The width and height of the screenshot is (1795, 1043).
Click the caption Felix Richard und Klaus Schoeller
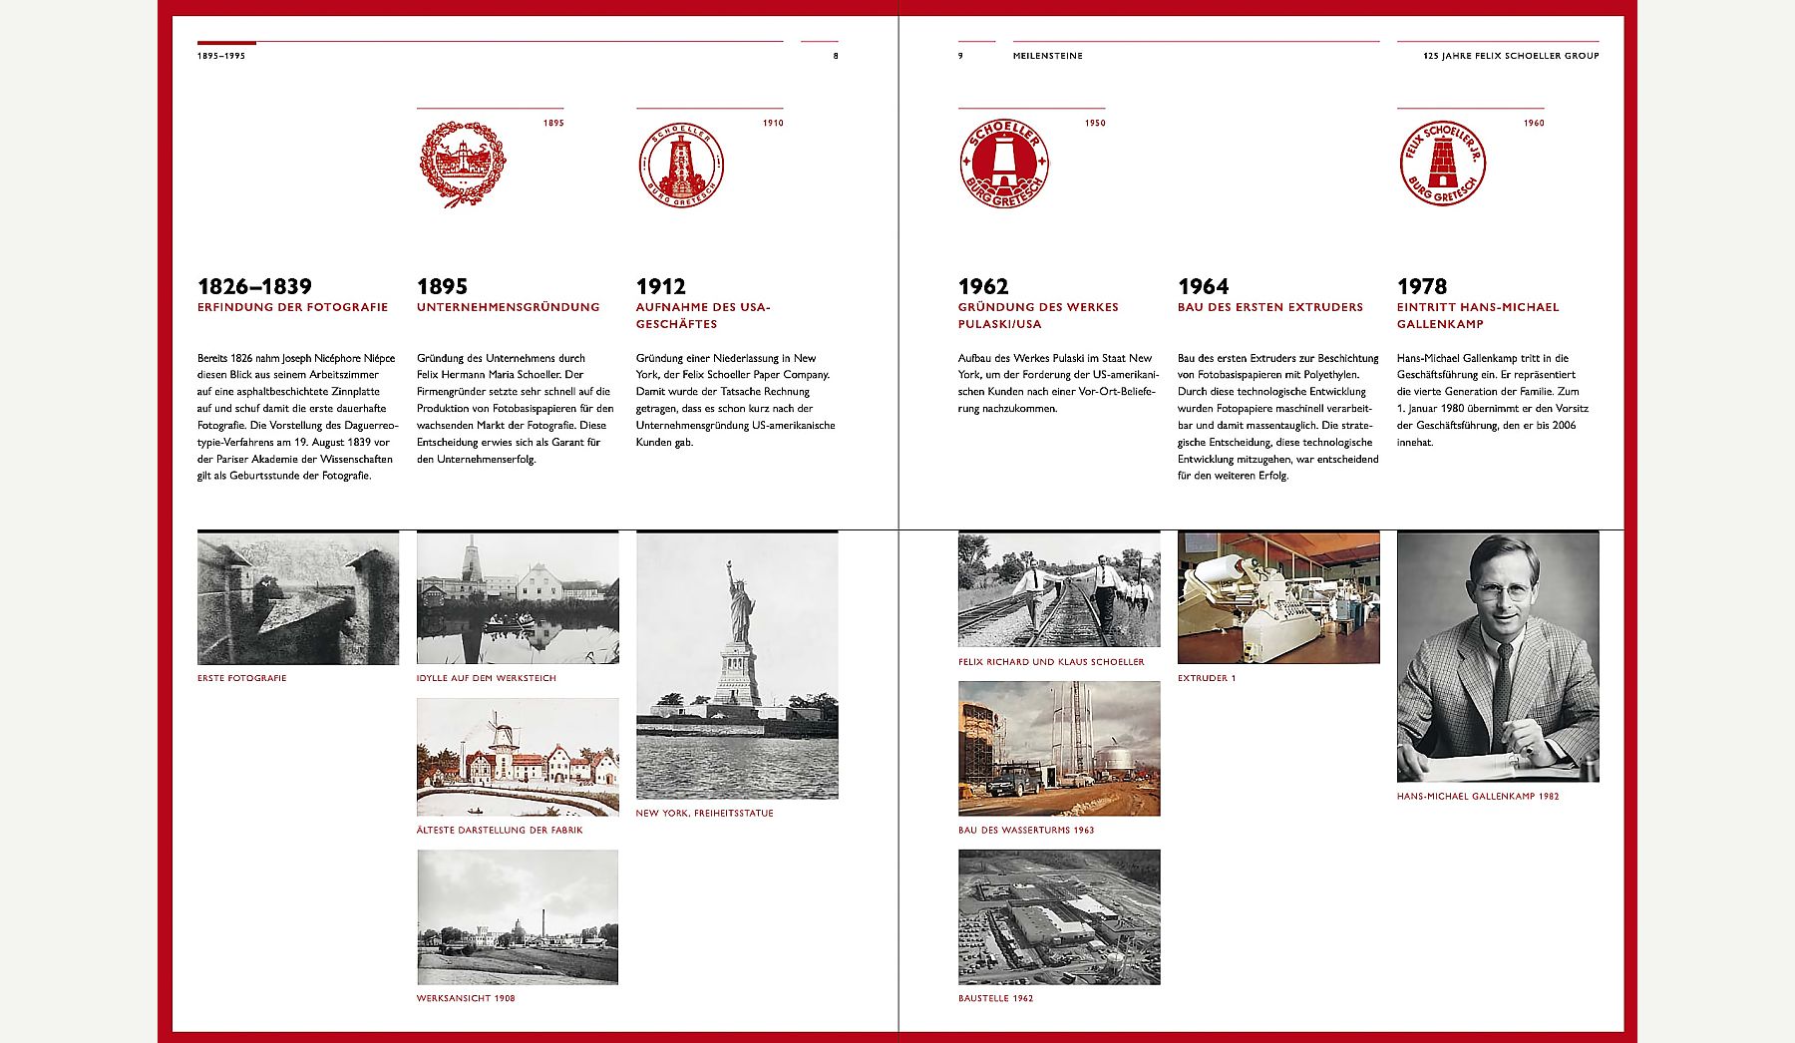[x=1051, y=662]
